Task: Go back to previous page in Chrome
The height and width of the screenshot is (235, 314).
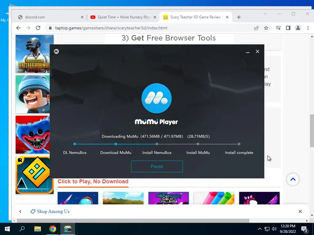Action: [x=18, y=28]
